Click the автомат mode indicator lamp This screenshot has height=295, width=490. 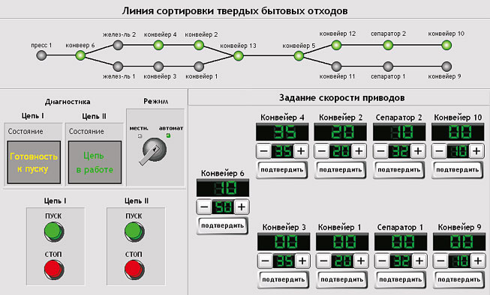pos(168,136)
